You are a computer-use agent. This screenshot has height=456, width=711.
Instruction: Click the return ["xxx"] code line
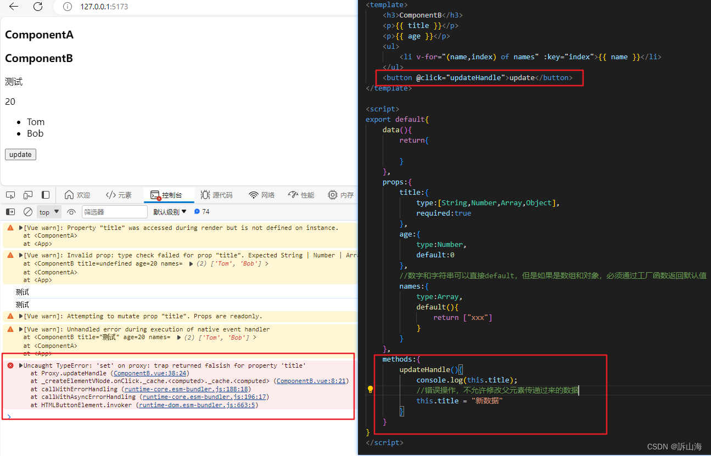pyautogui.click(x=463, y=317)
